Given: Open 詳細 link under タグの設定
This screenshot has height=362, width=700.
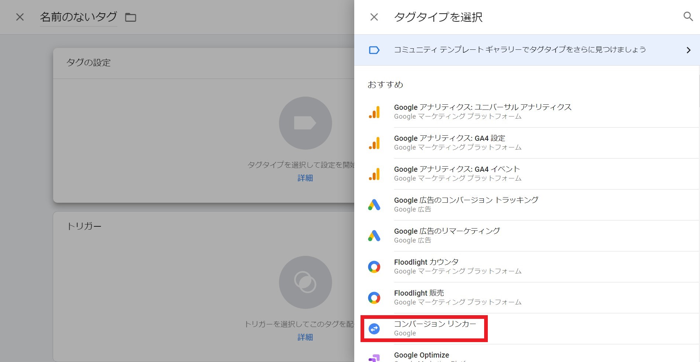Looking at the screenshot, I should click(x=305, y=178).
